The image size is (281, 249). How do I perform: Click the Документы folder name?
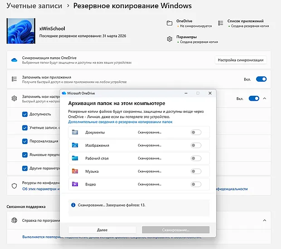95,132
